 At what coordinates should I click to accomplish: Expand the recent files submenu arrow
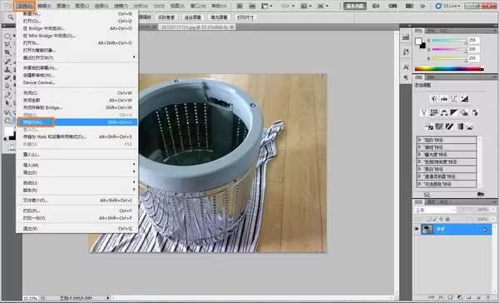pyautogui.click(x=134, y=57)
